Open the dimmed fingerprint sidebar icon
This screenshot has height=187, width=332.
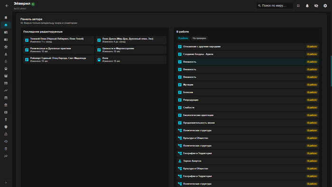6,61
